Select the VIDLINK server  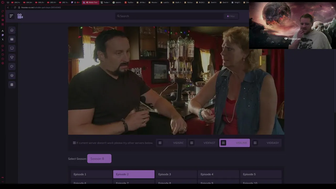[x=234, y=143]
